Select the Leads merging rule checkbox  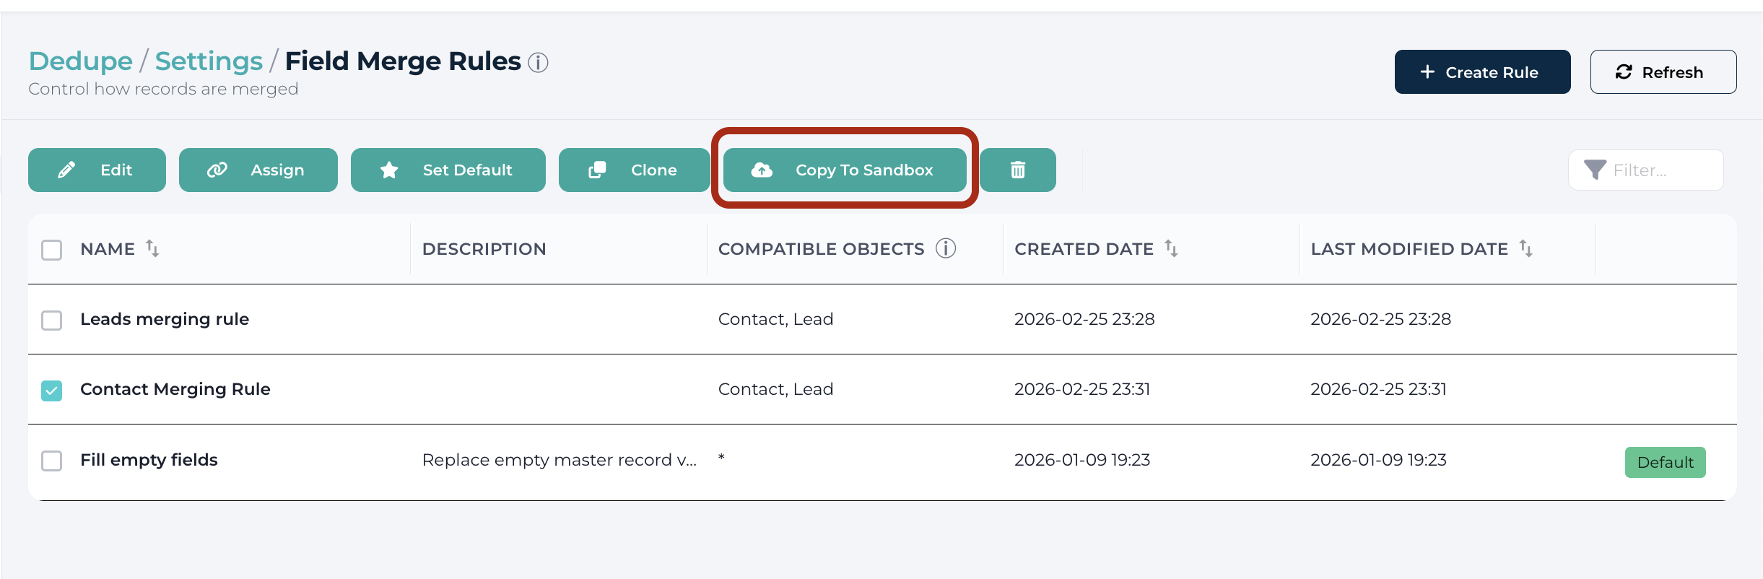[x=52, y=320]
